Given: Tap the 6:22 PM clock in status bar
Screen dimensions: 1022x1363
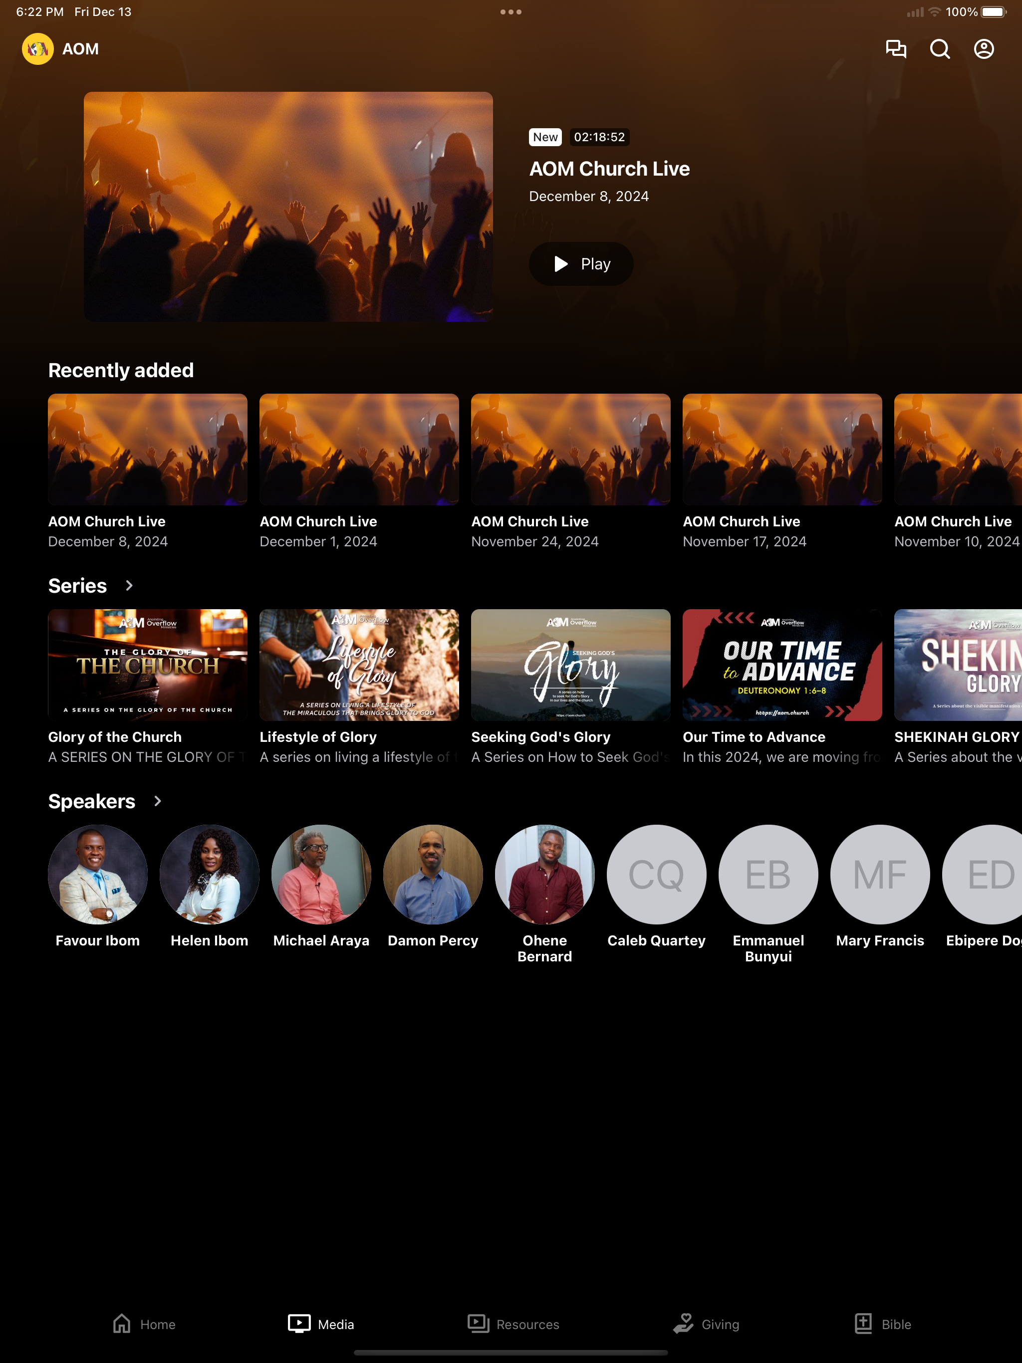Looking at the screenshot, I should (40, 11).
